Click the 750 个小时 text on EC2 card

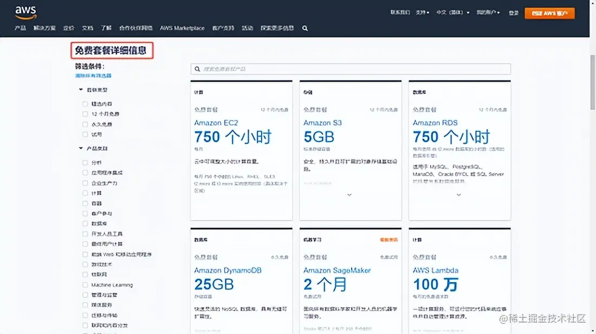pyautogui.click(x=232, y=137)
